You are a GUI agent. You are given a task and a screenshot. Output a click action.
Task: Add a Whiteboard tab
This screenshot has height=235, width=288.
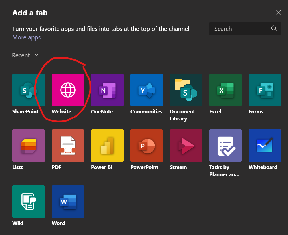[265, 146]
